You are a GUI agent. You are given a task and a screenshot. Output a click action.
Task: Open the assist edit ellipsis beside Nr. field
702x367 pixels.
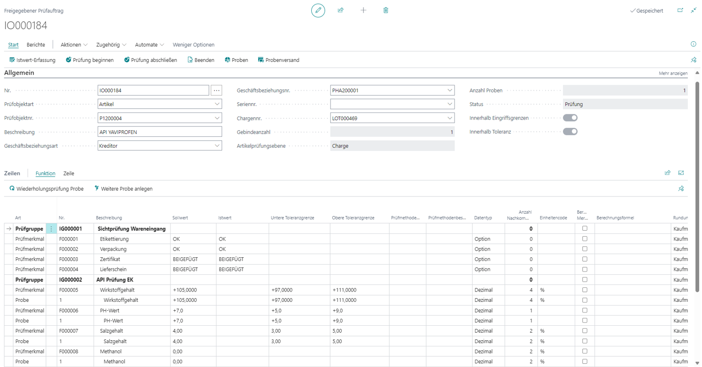coord(216,90)
